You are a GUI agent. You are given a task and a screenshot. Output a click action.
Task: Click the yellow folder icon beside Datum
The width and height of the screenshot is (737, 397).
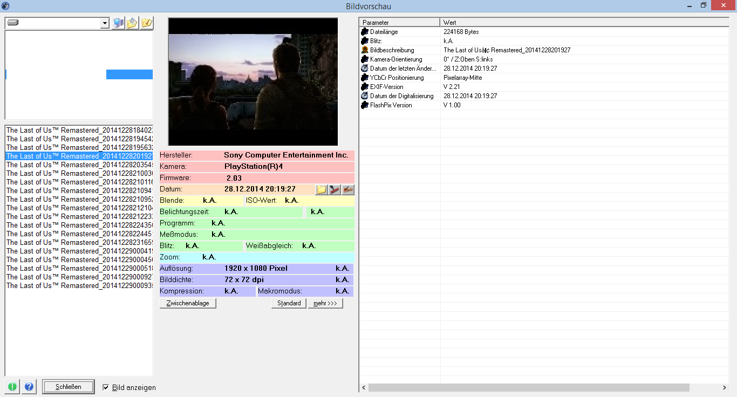click(322, 189)
